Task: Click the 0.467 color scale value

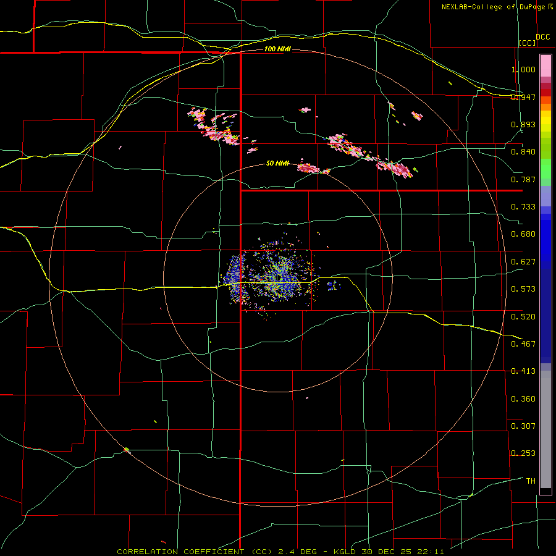Action: (523, 344)
